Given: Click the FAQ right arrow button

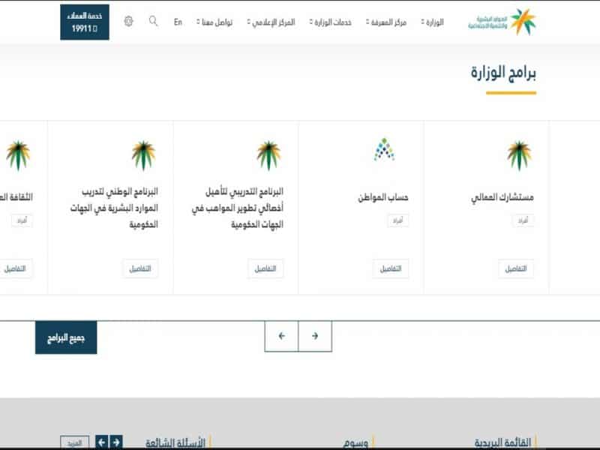Looking at the screenshot, I should tap(116, 442).
